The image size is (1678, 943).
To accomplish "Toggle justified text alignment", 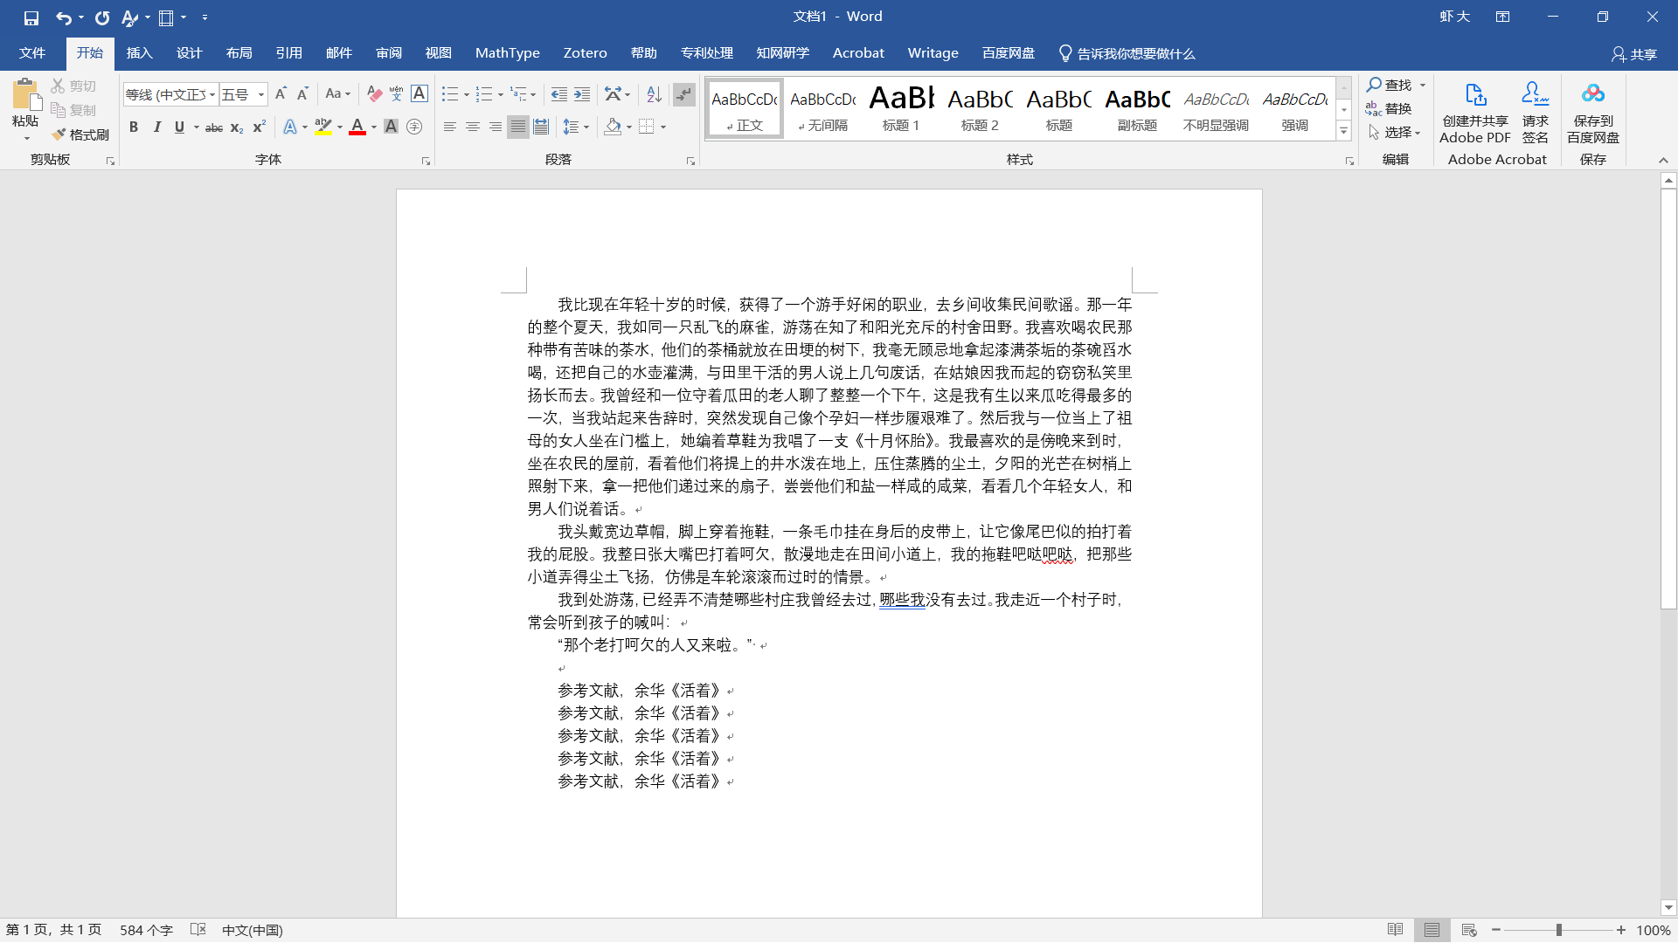I will point(518,127).
